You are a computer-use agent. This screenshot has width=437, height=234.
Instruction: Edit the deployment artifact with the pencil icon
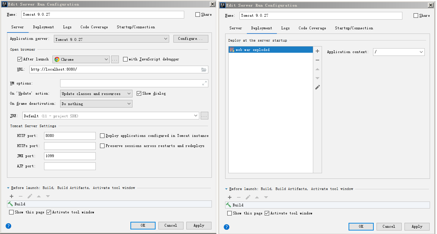click(317, 87)
